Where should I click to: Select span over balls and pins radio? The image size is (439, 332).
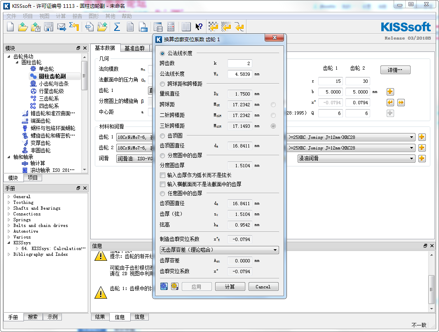(x=162, y=84)
